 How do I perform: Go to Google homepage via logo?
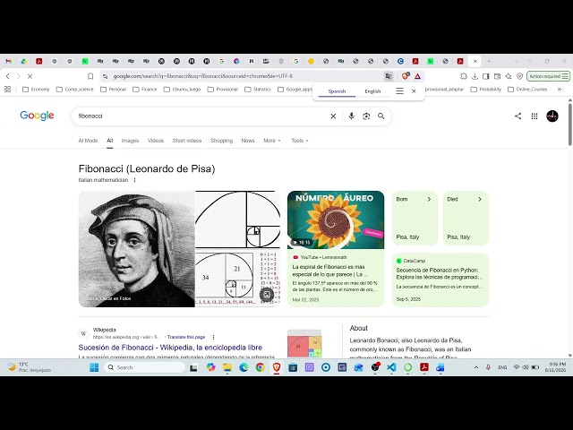(37, 116)
